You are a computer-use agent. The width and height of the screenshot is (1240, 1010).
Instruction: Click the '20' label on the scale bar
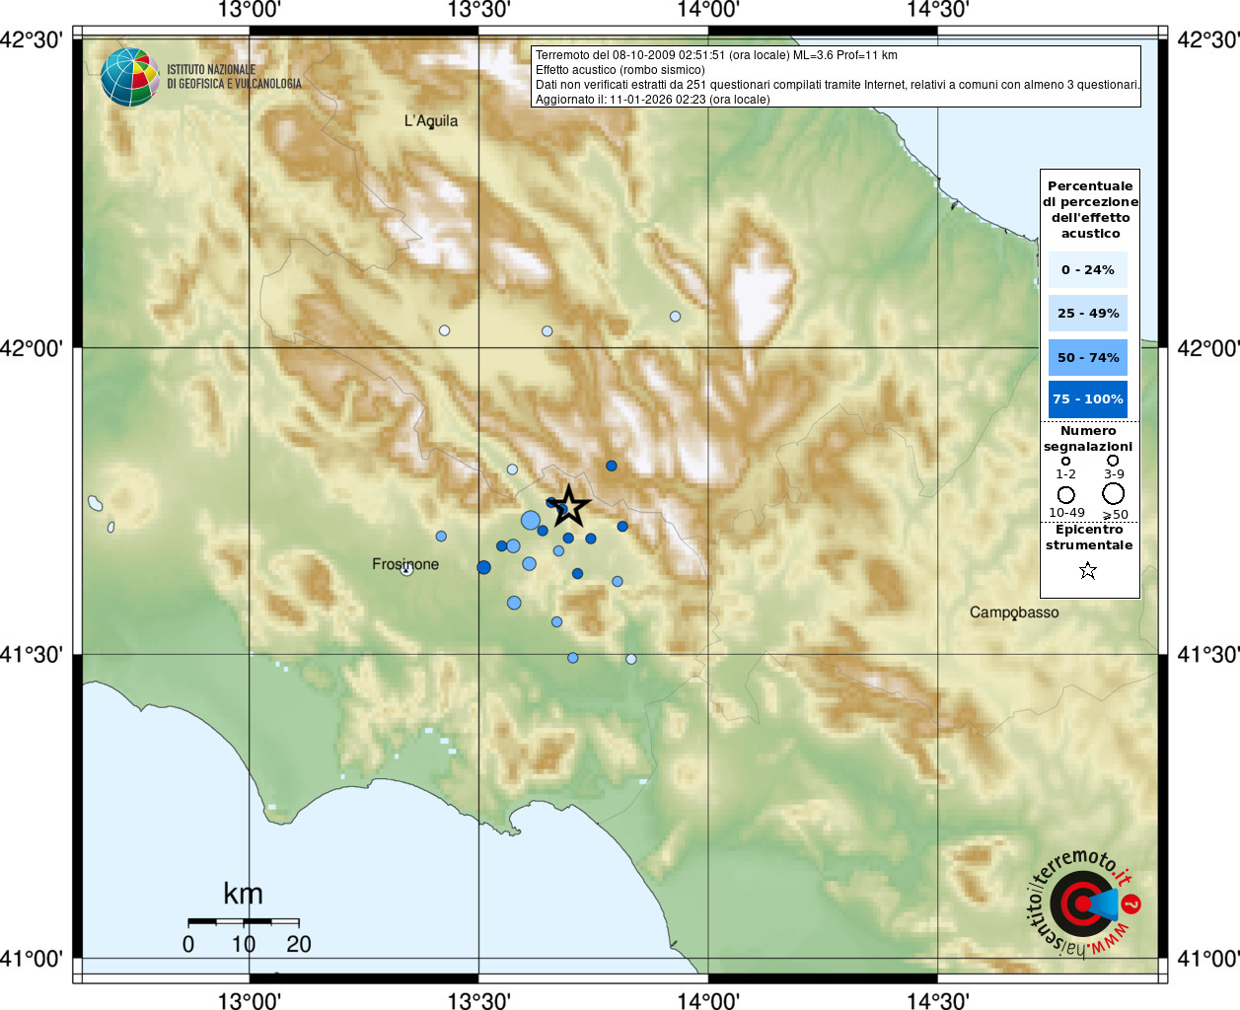(x=299, y=944)
